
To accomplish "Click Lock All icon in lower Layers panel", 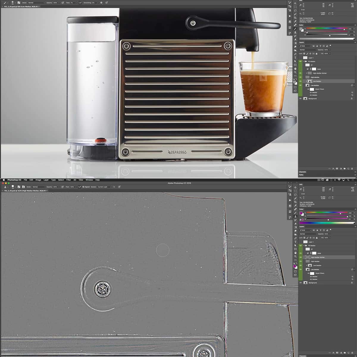I will pyautogui.click(x=317, y=238).
